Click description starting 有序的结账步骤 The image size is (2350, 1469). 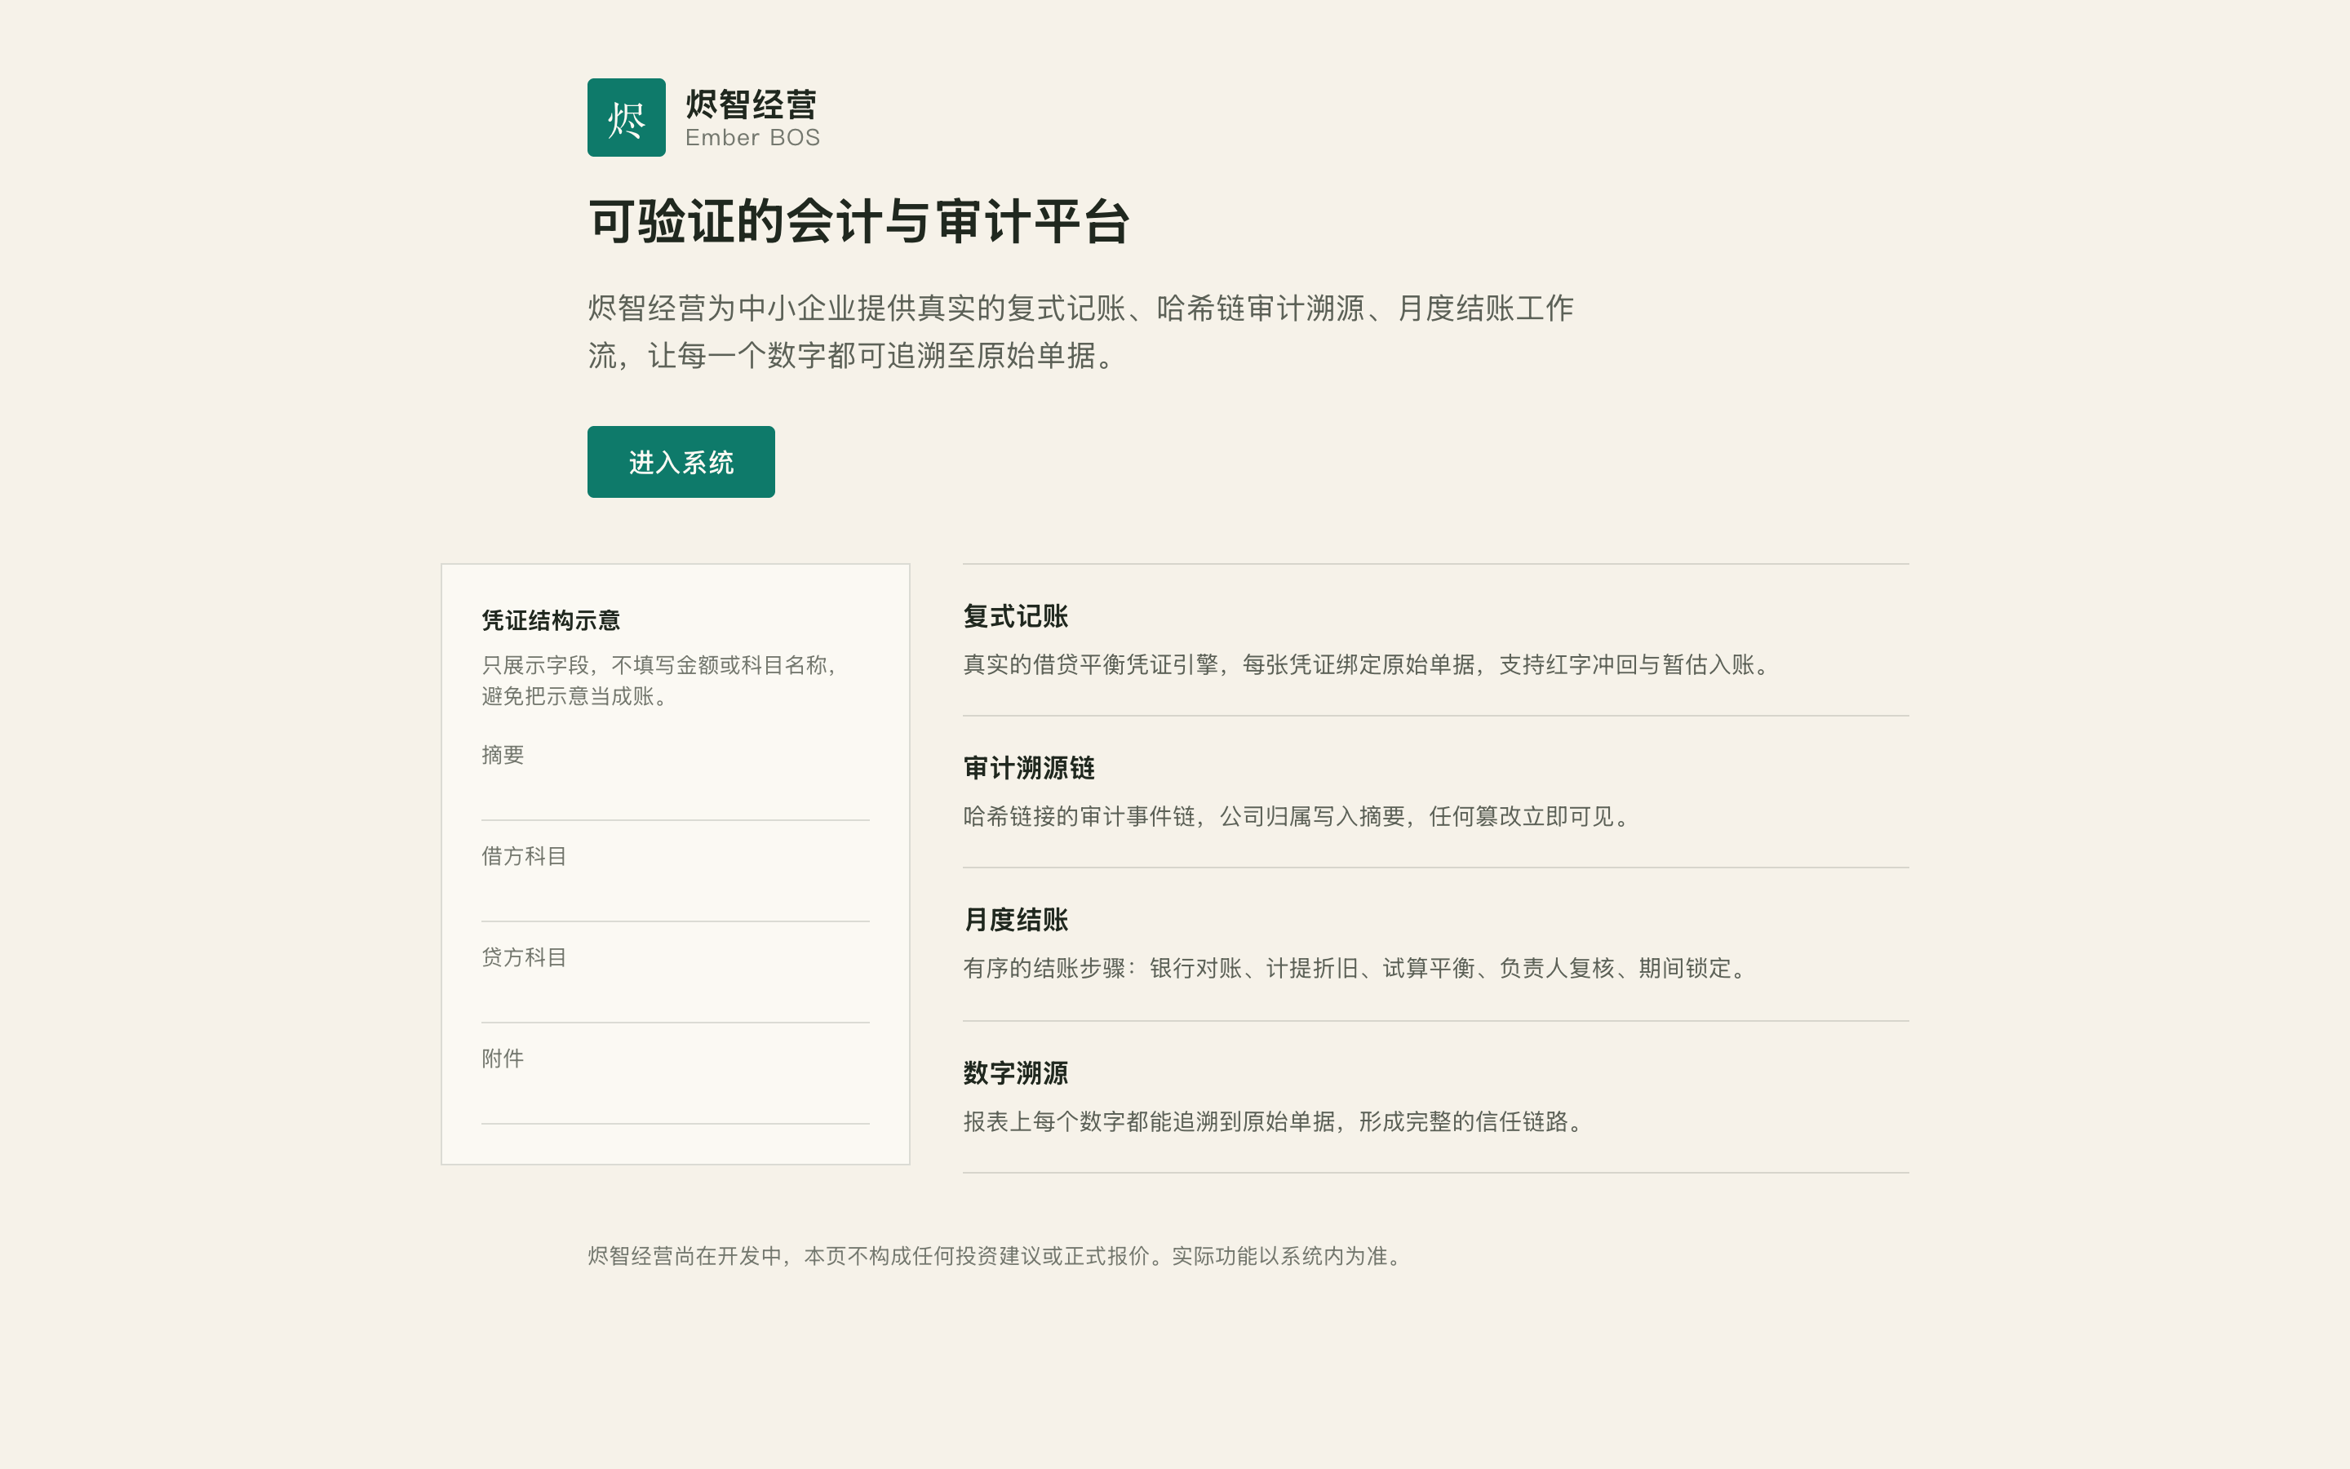[1357, 968]
